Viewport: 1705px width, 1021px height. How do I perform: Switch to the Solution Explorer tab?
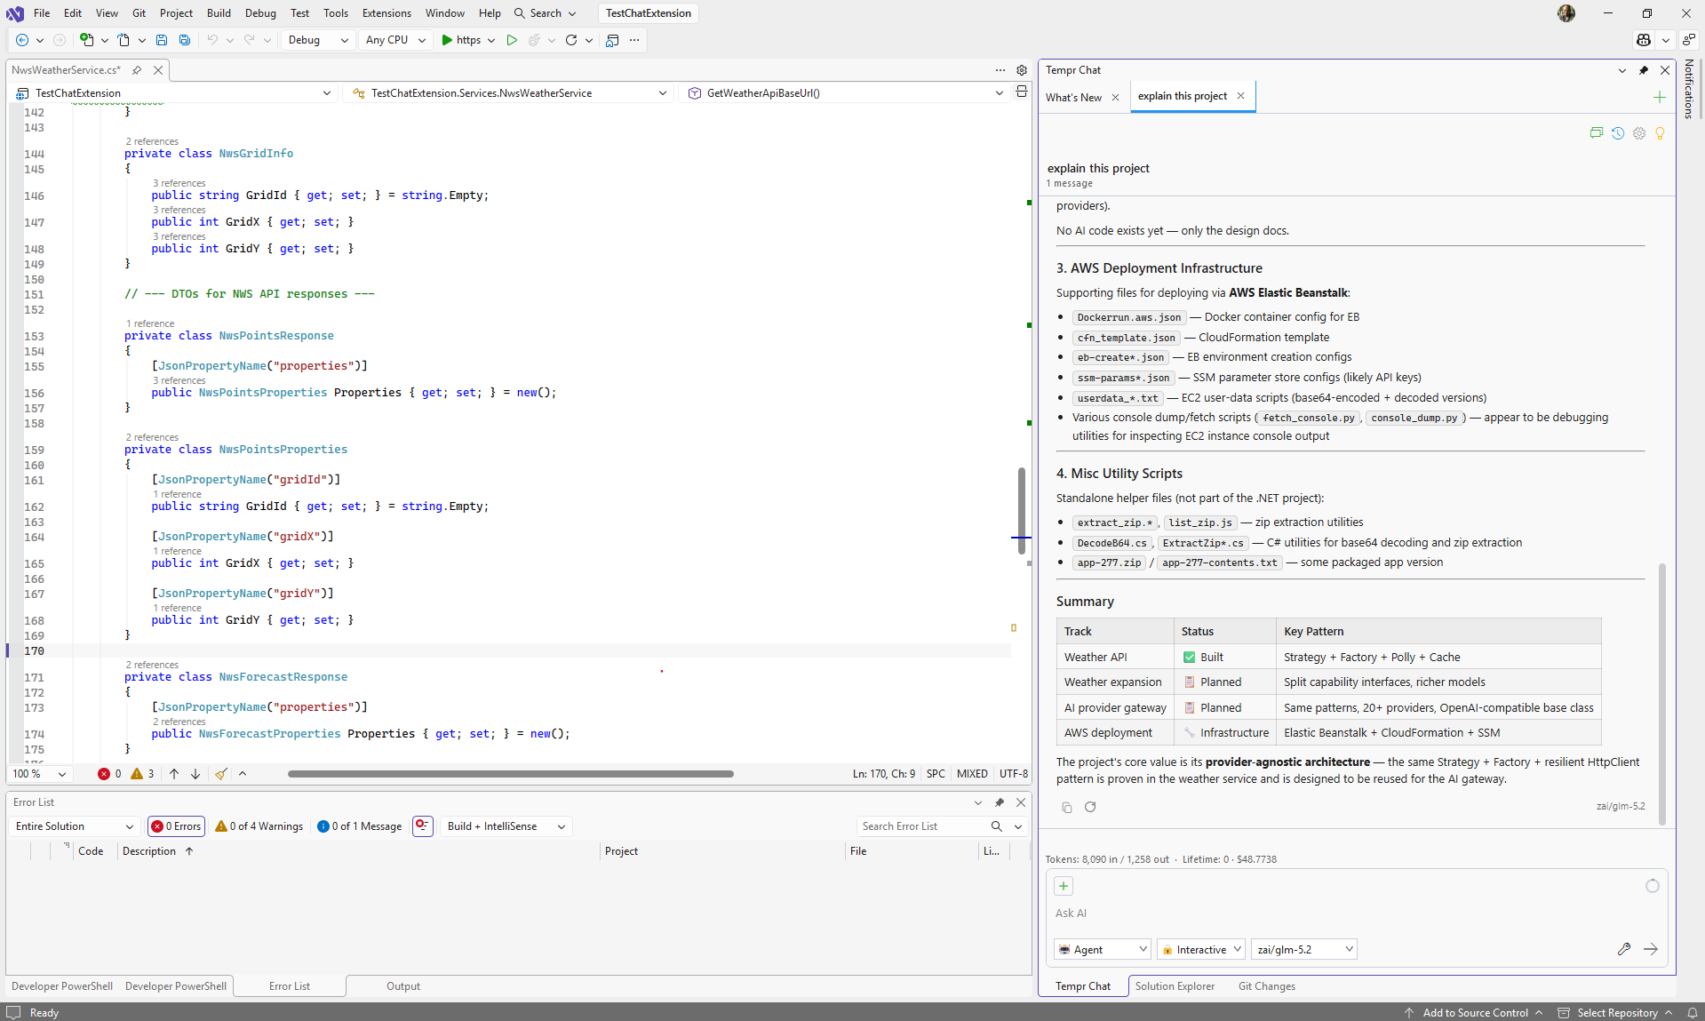[1175, 986]
